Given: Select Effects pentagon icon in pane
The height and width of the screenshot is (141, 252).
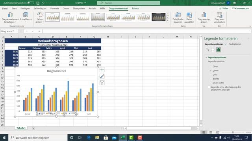Looking at the screenshot, I should point(213,50).
